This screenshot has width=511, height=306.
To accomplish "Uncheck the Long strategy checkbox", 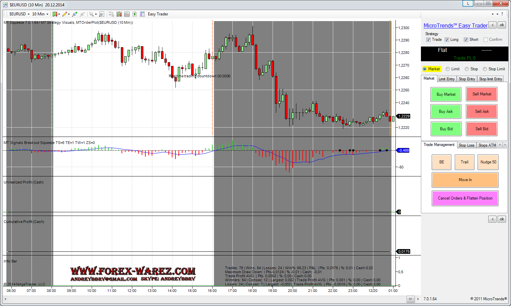I will pos(447,40).
